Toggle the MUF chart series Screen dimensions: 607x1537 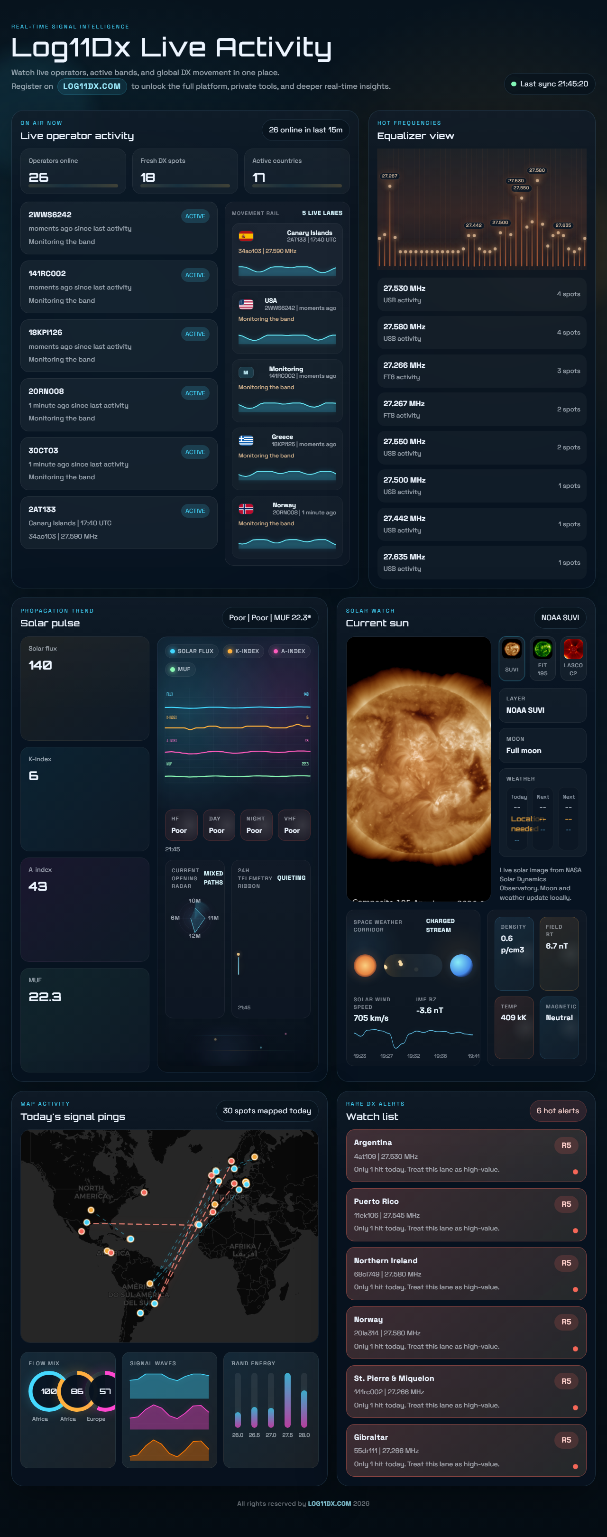click(x=180, y=669)
